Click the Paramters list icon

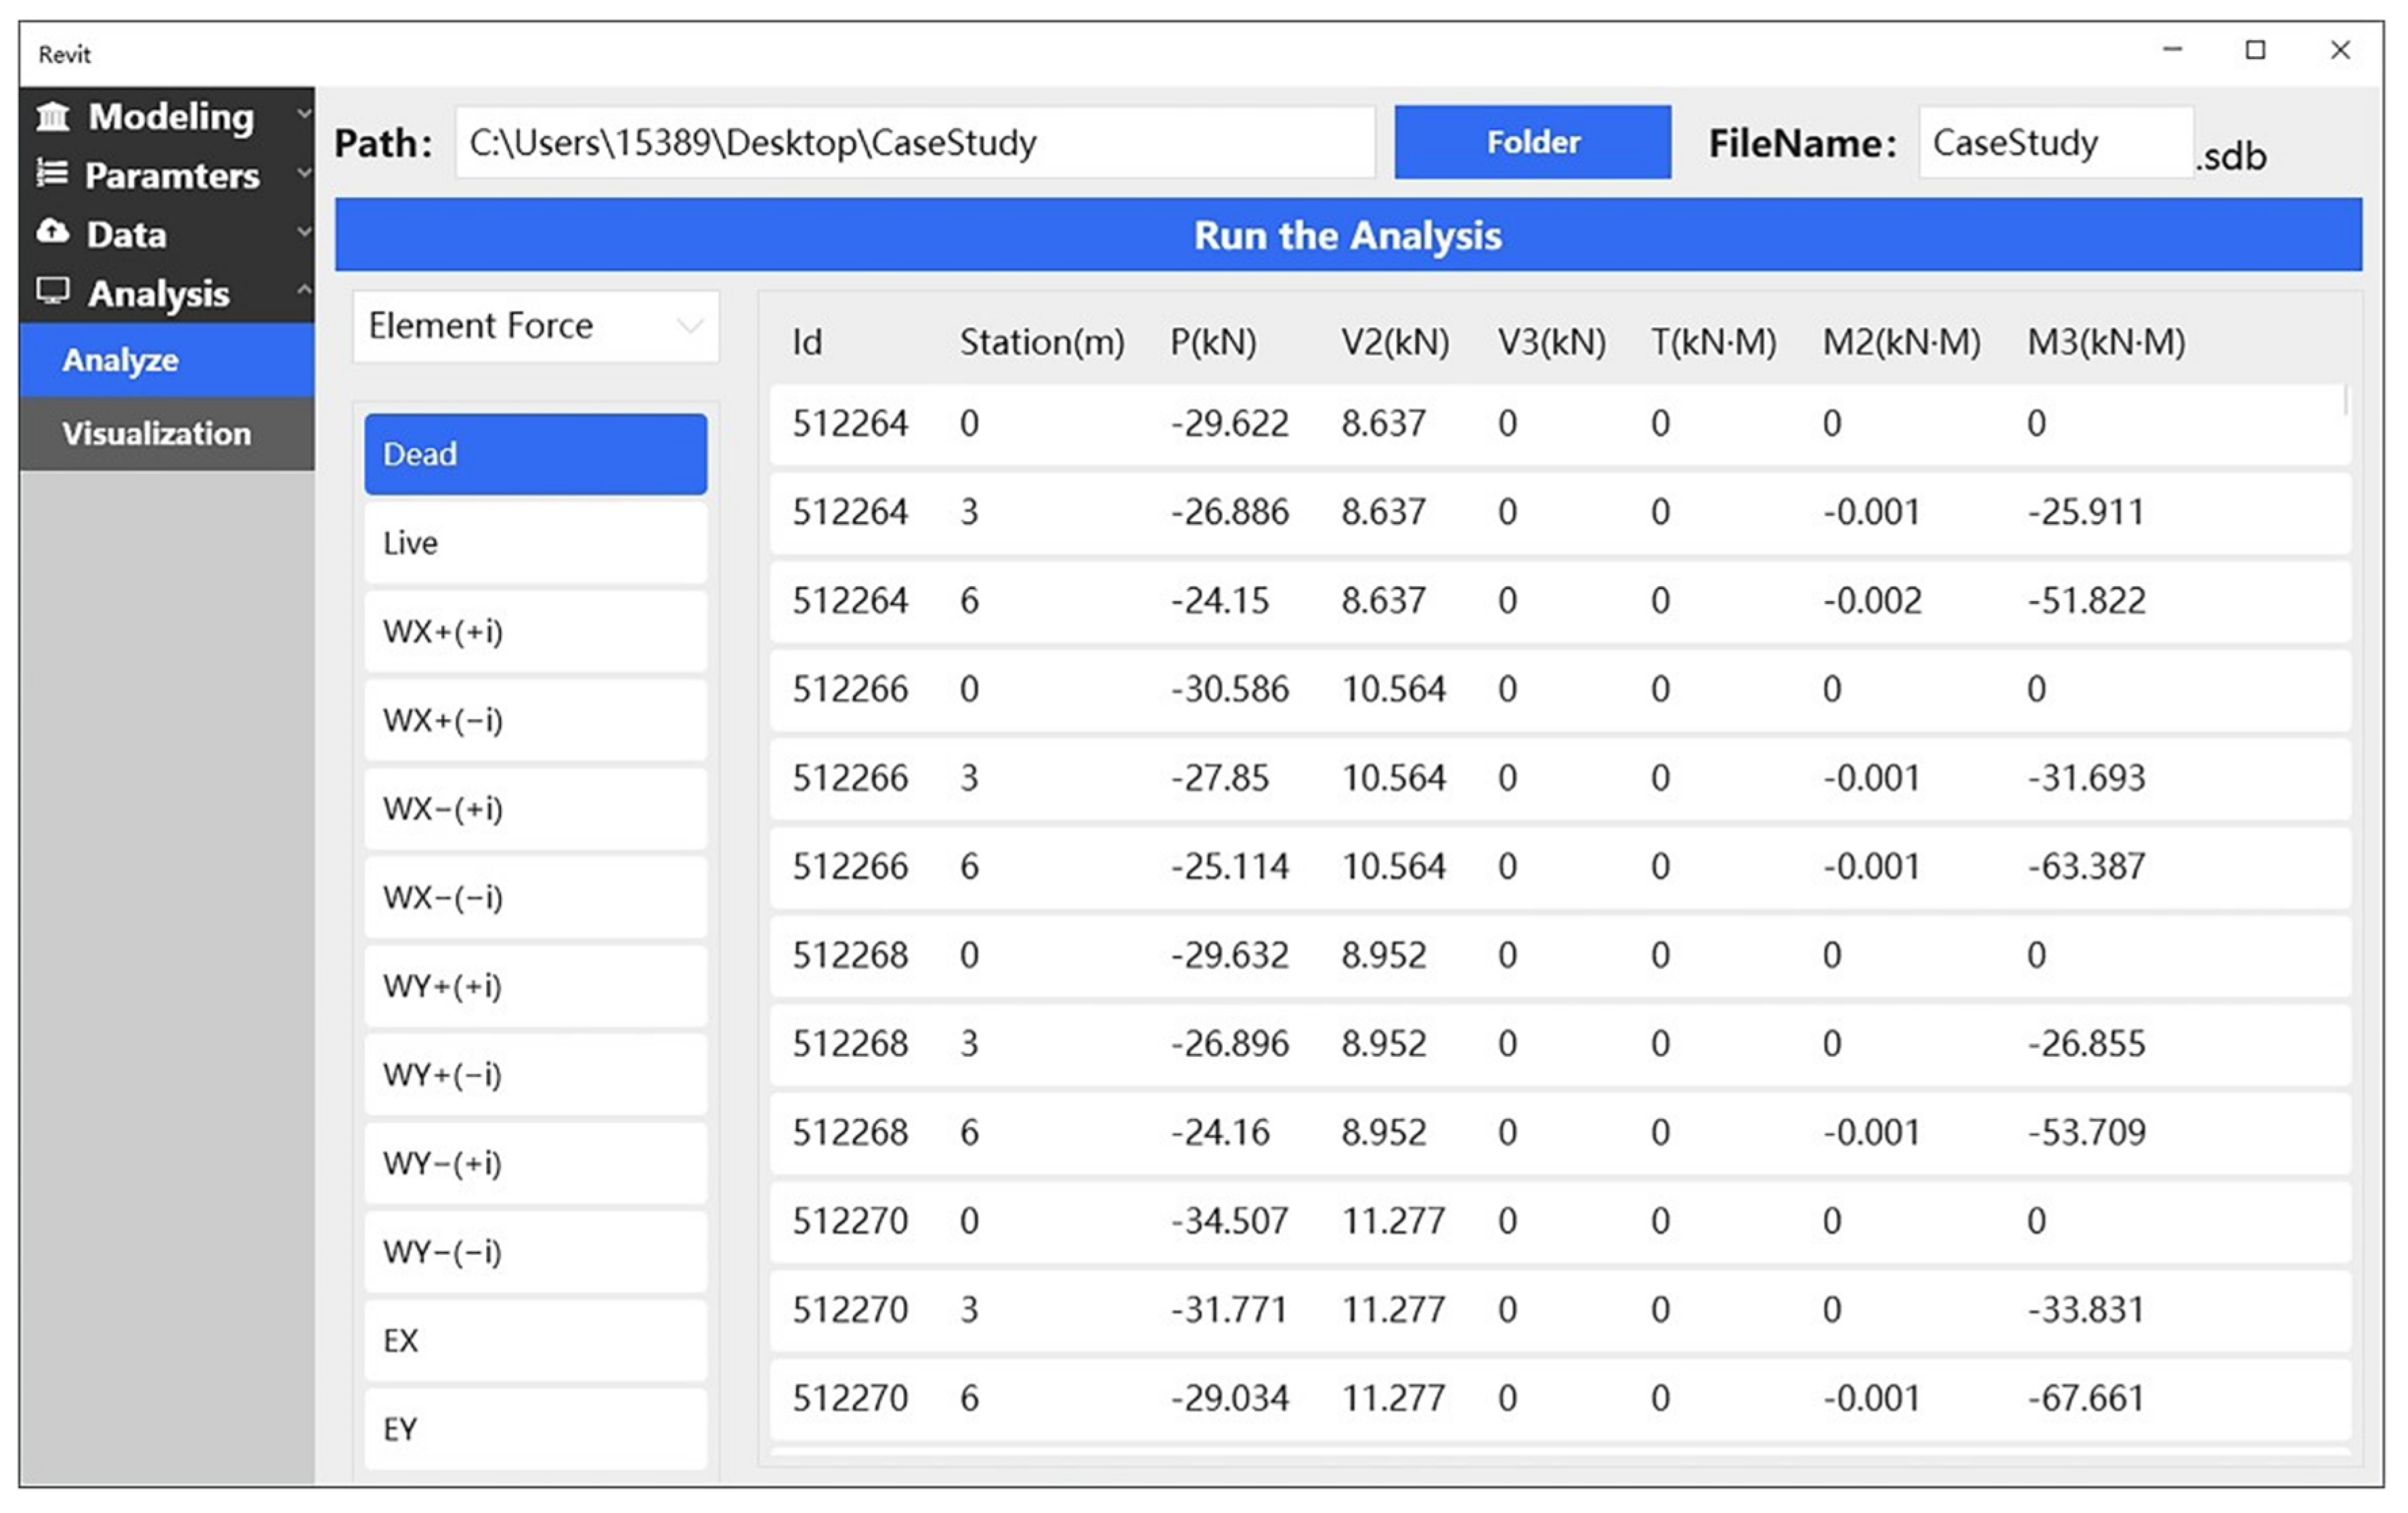pyautogui.click(x=52, y=174)
